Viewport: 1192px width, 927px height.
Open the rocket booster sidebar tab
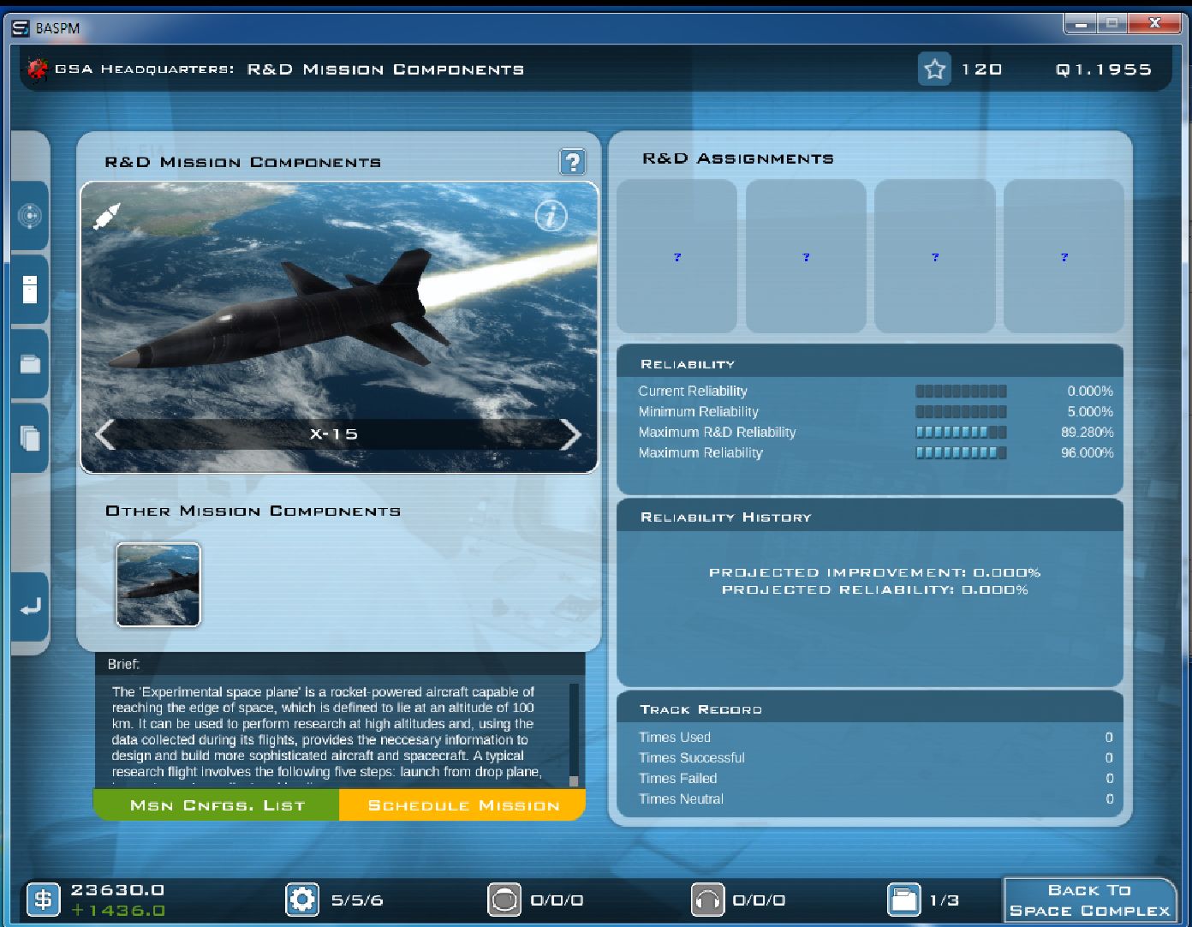pos(30,290)
